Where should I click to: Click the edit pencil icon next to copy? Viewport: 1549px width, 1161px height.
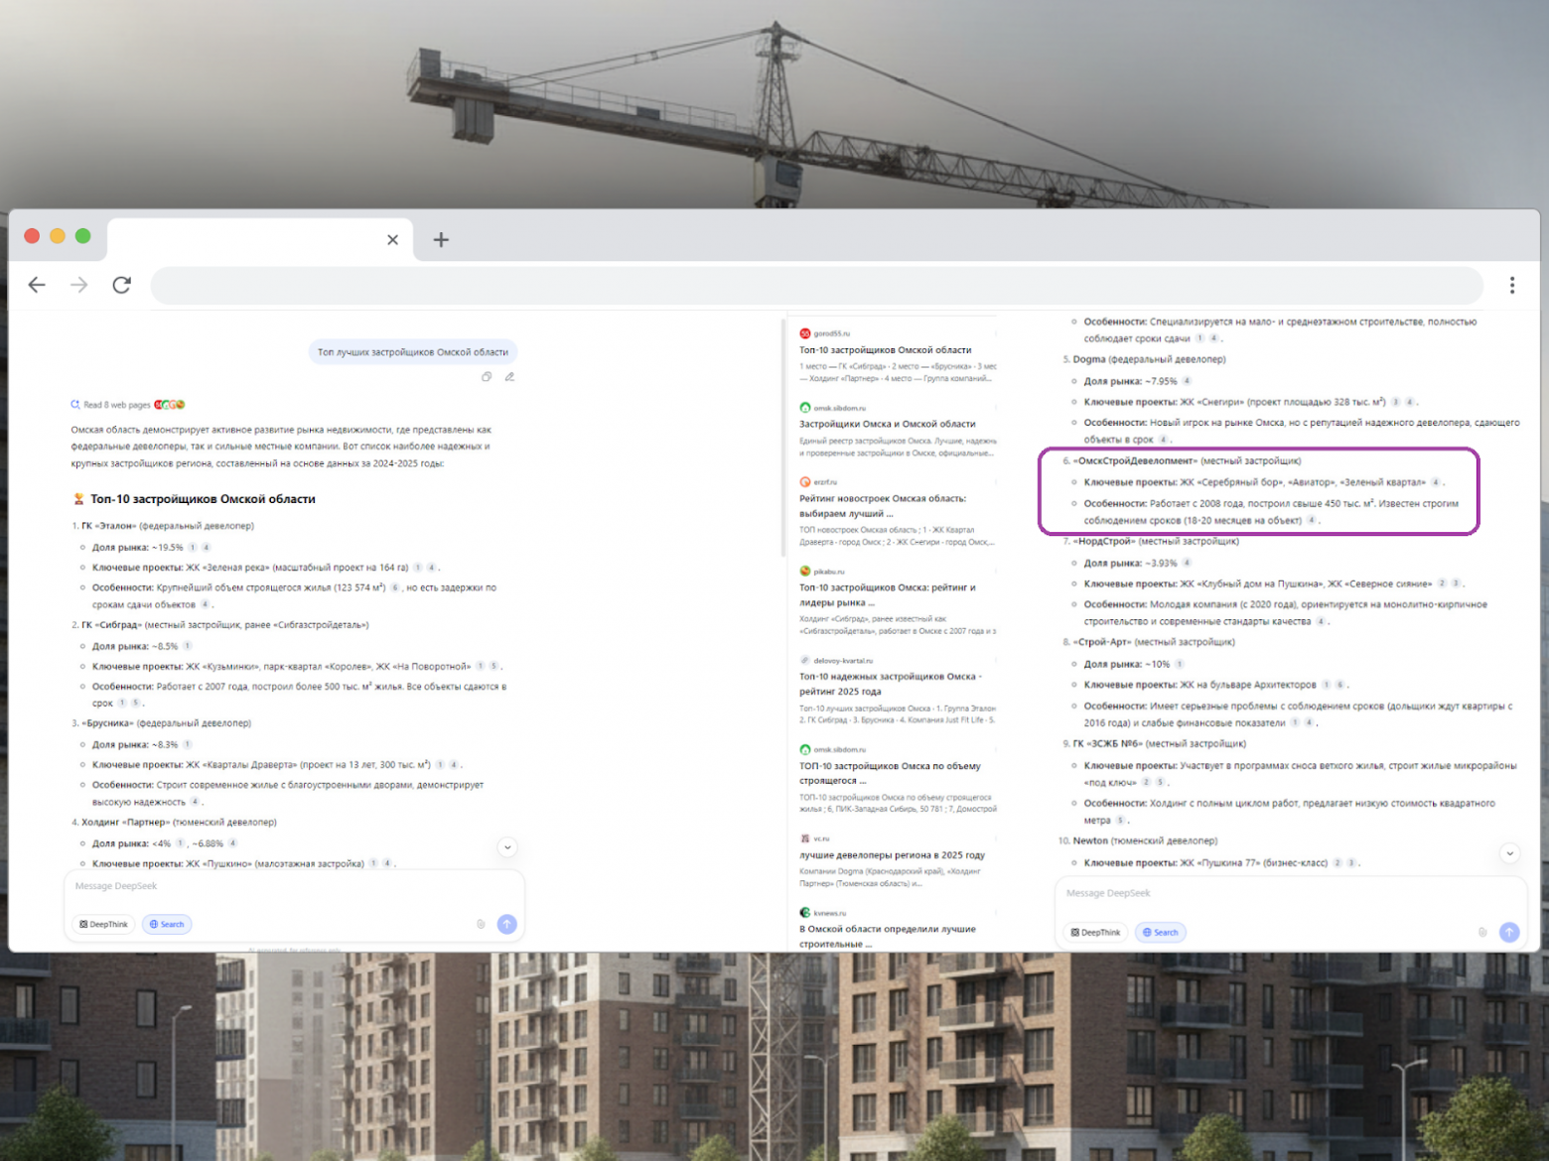510,377
